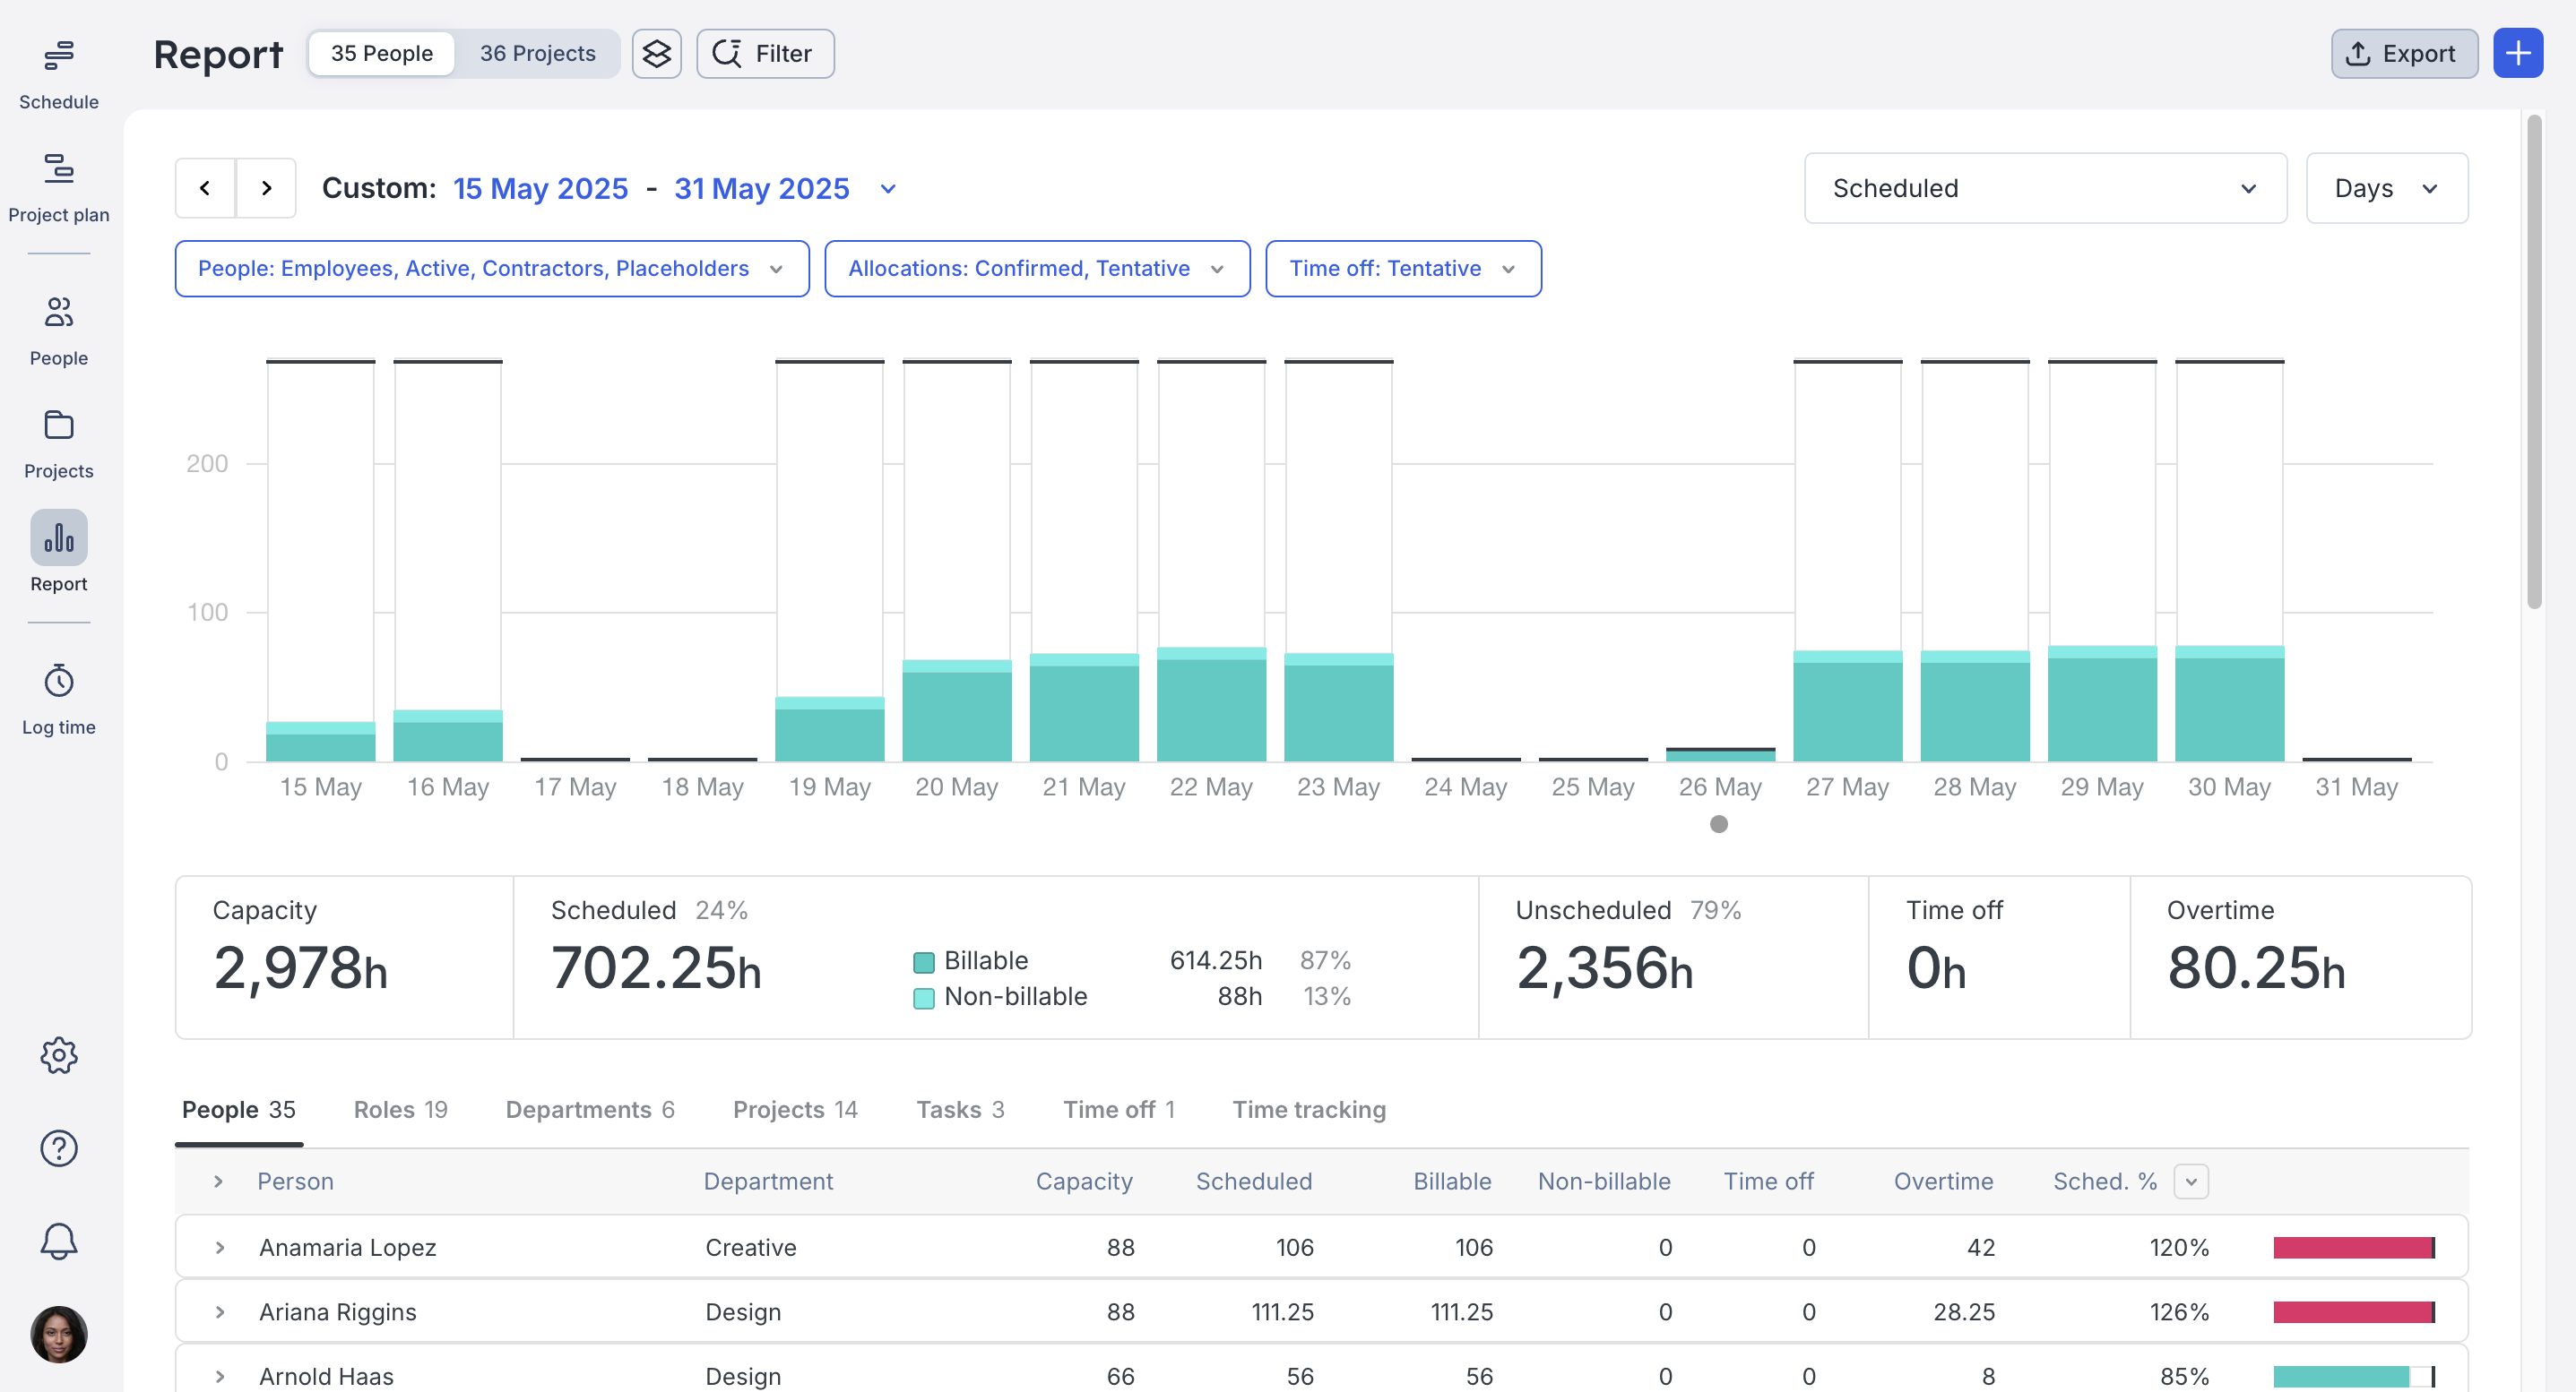Open the Days unit dropdown
Viewport: 2576px width, 1392px height.
click(x=2385, y=189)
